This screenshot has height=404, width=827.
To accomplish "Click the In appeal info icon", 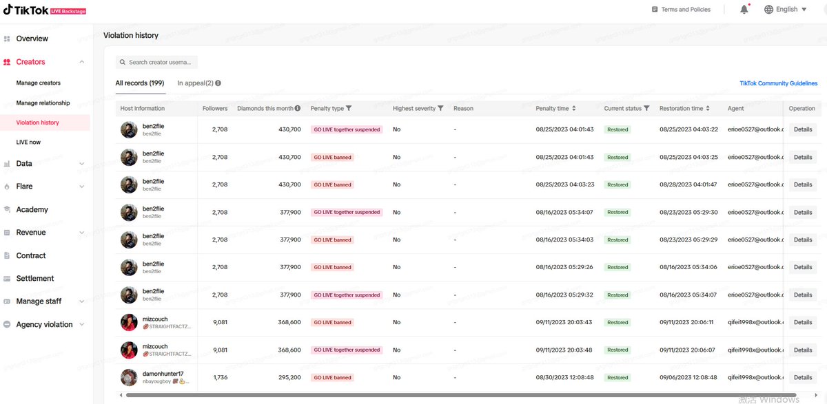I will (218, 83).
